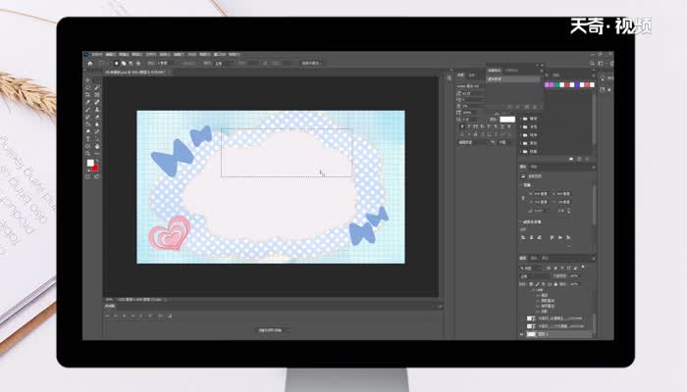Choose the New Selection mode icon

pyautogui.click(x=116, y=64)
